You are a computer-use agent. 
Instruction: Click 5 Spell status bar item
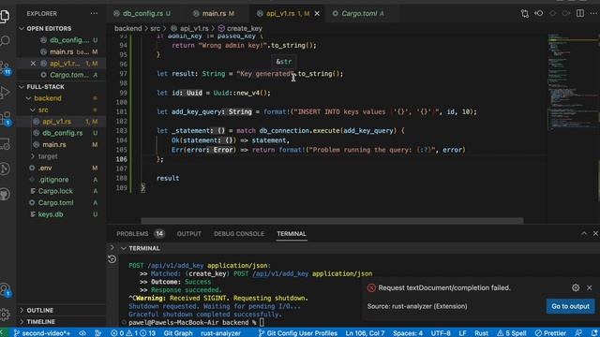[x=512, y=333]
